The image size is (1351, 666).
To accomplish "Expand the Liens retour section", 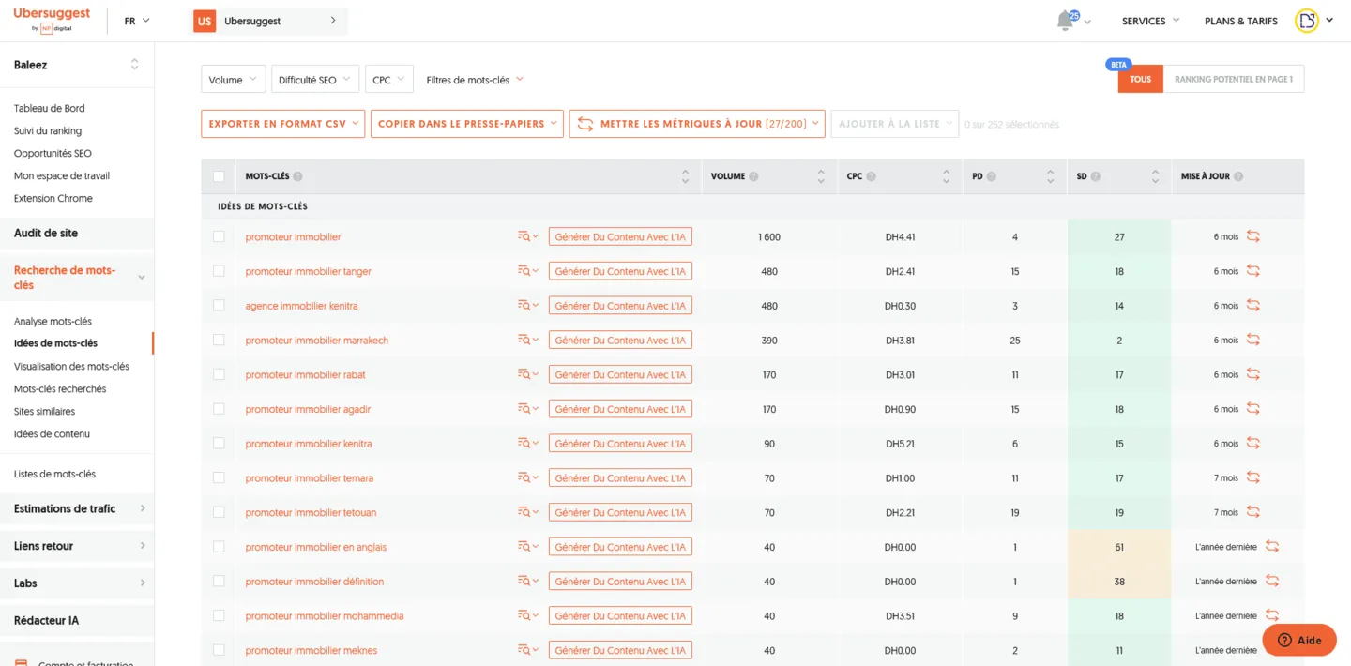I will 77,546.
